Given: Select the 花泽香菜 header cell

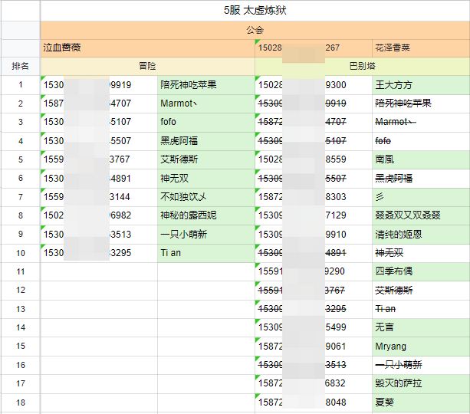Looking at the screenshot, I should [421, 48].
